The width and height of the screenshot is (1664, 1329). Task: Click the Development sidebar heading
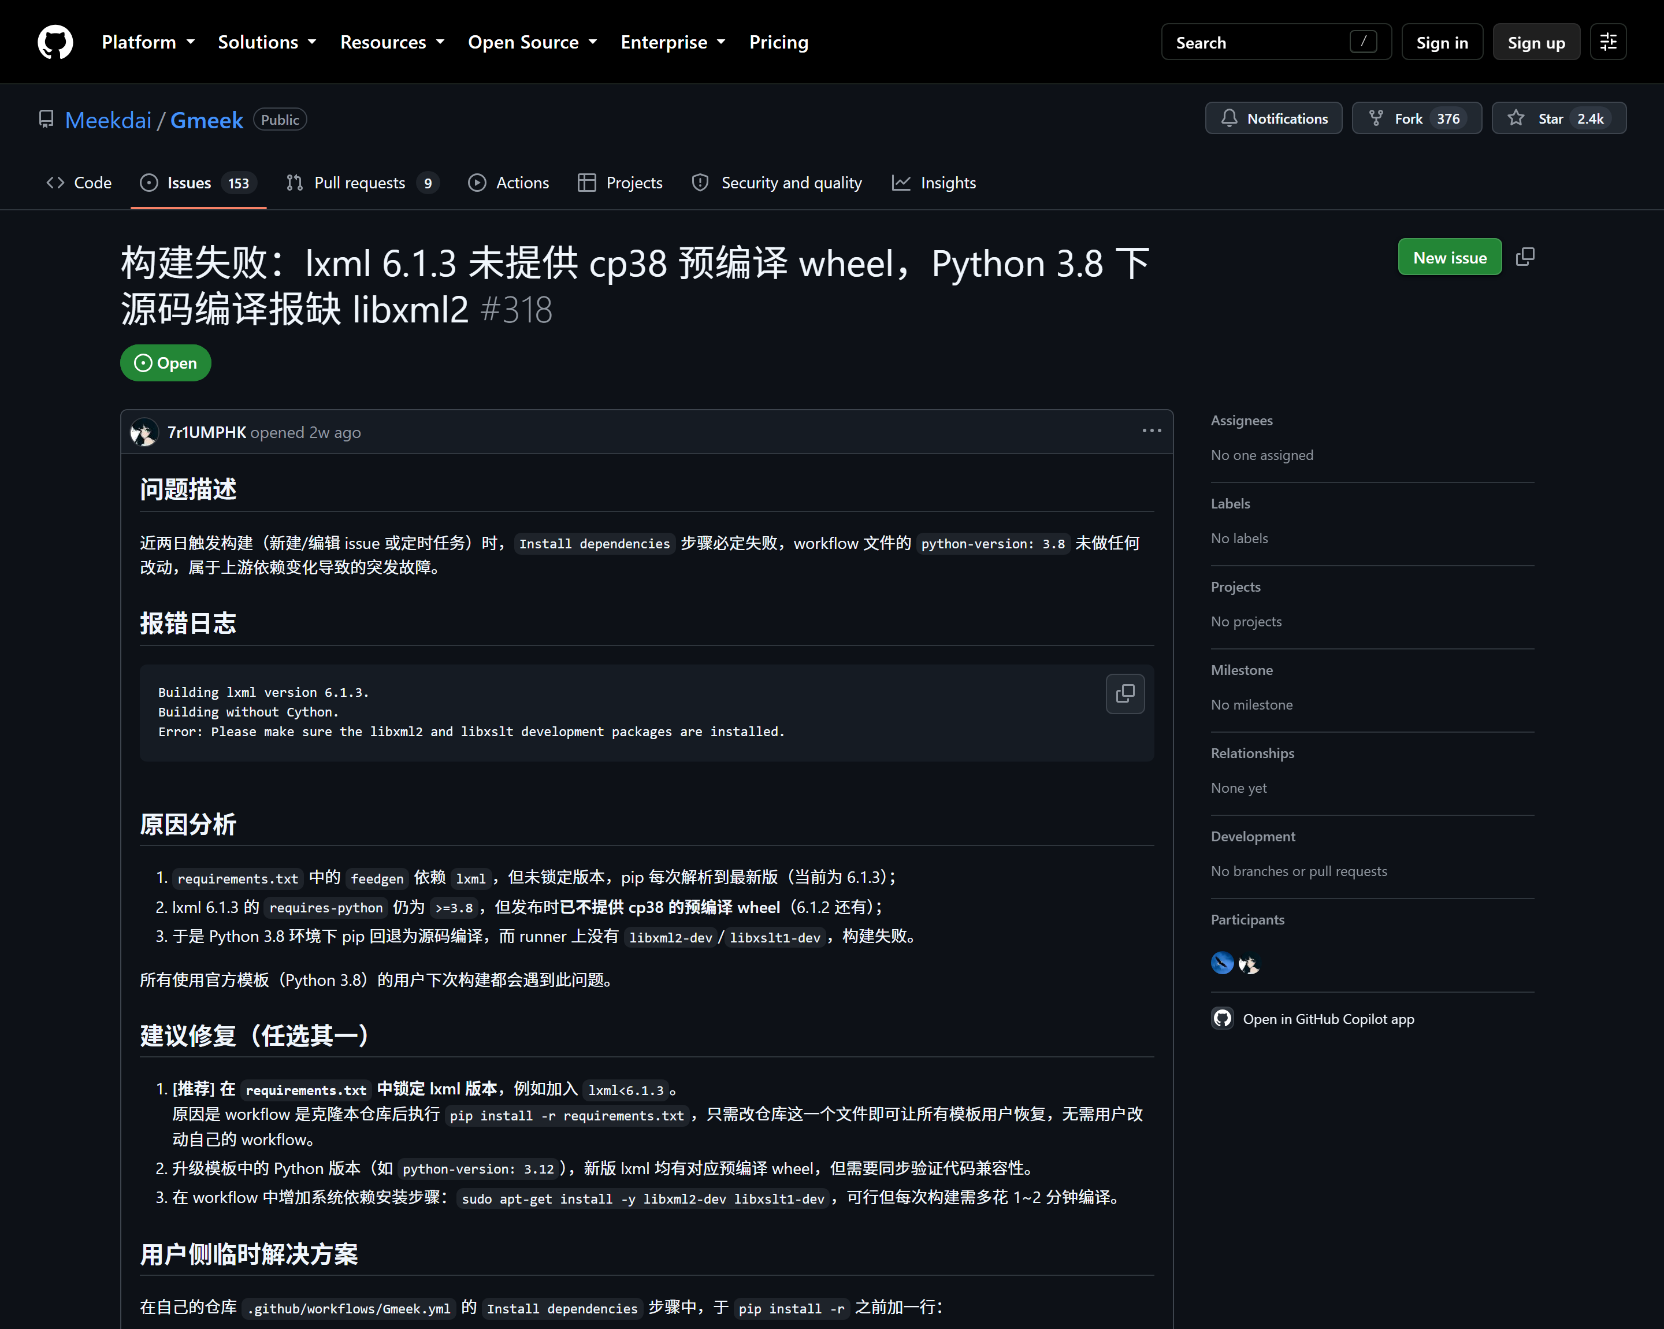click(x=1253, y=837)
